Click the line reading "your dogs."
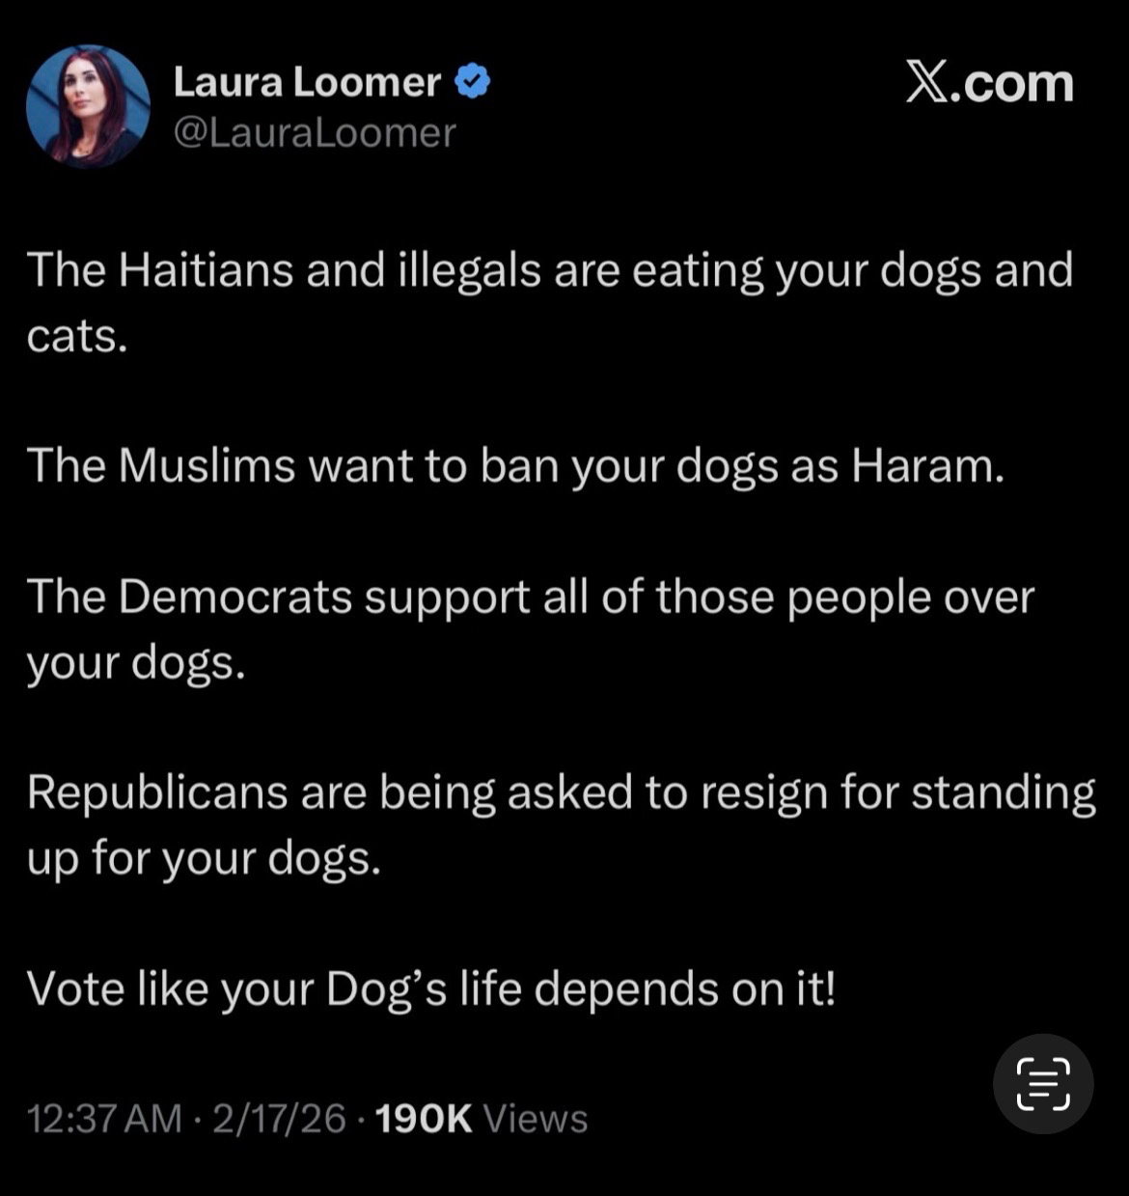 click(x=136, y=664)
